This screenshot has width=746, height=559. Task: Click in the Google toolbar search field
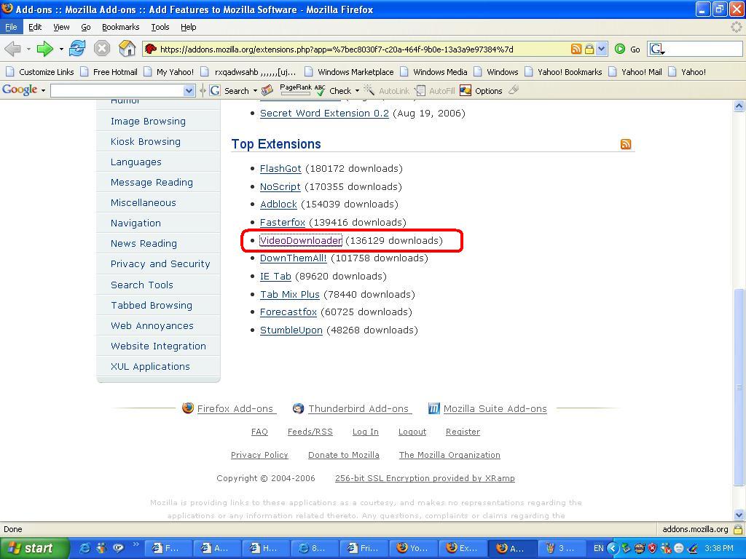coord(117,90)
